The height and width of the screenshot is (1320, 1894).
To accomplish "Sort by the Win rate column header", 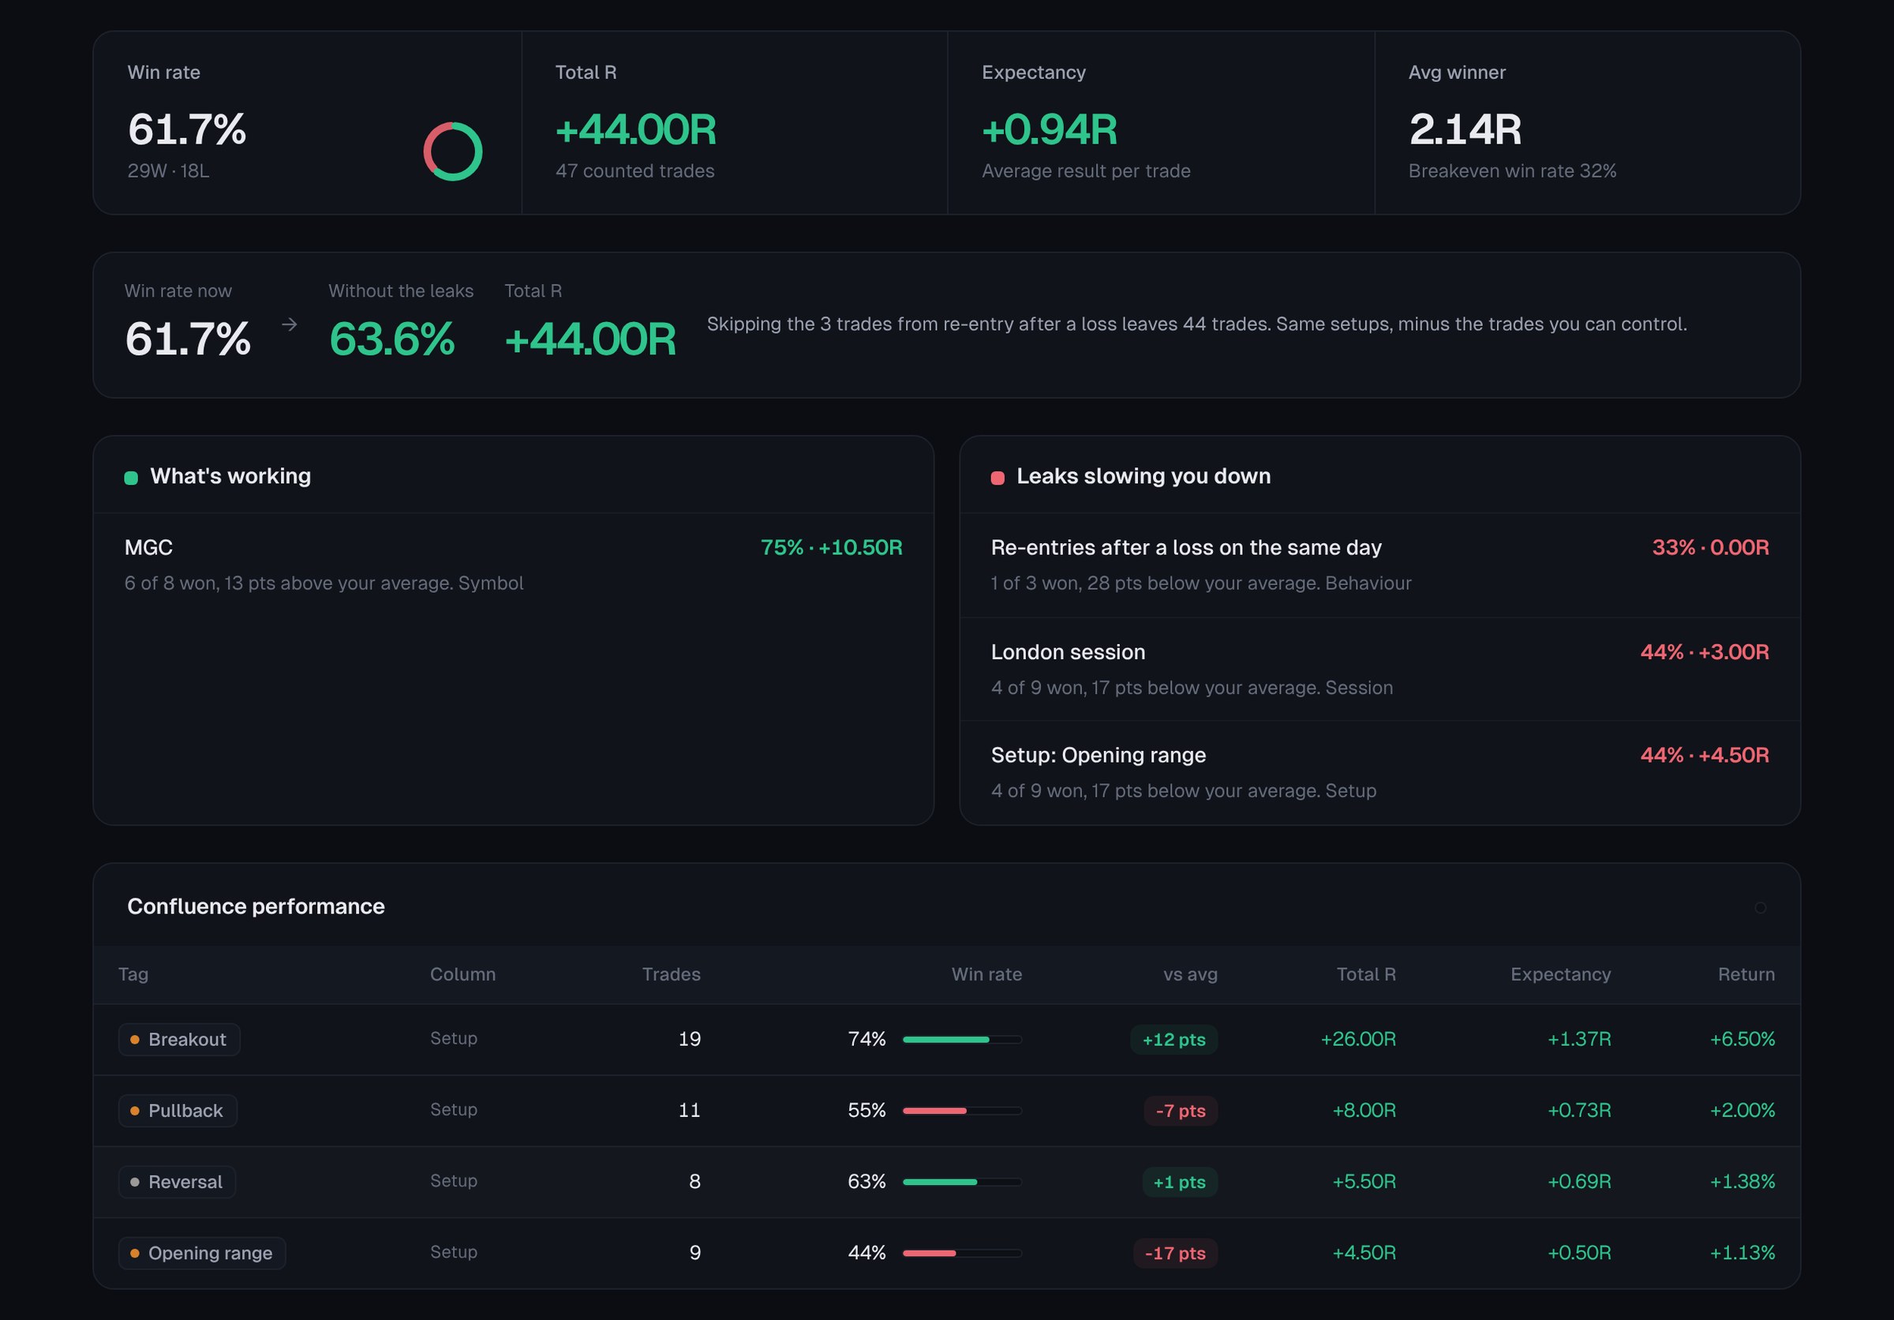I will coord(986,974).
